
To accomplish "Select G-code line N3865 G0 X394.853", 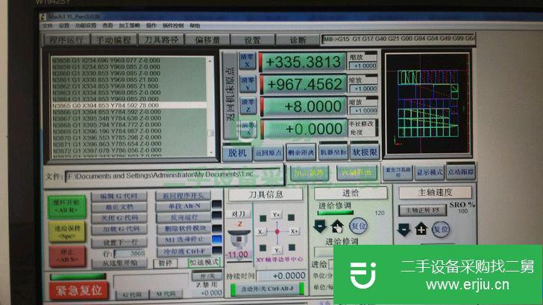I will click(129, 105).
